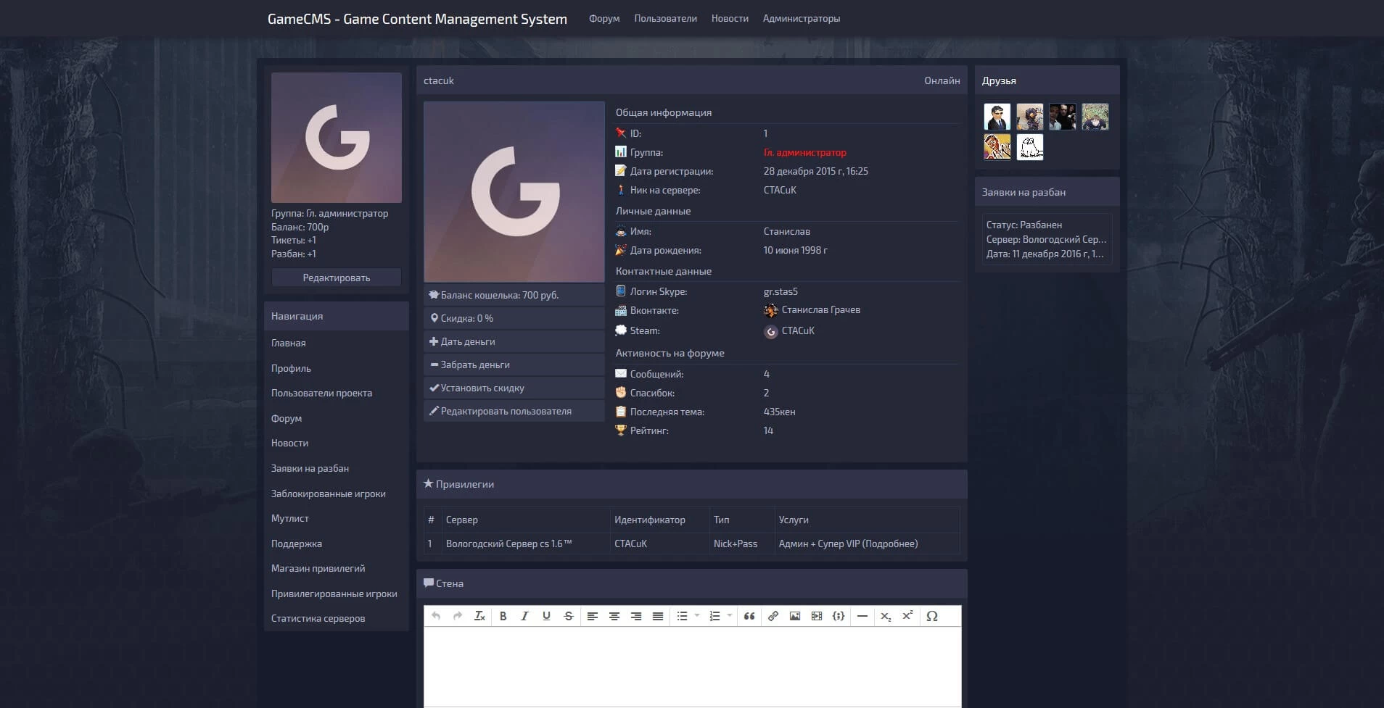The height and width of the screenshot is (708, 1384).
Task: Expand the bulleted list style dropdown arrow
Action: (697, 616)
